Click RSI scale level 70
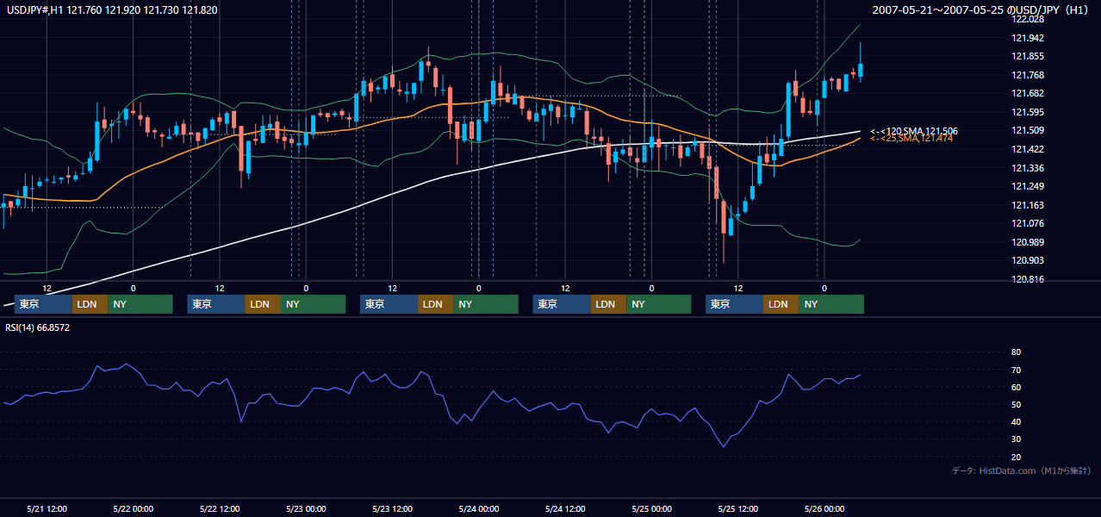 1016,370
